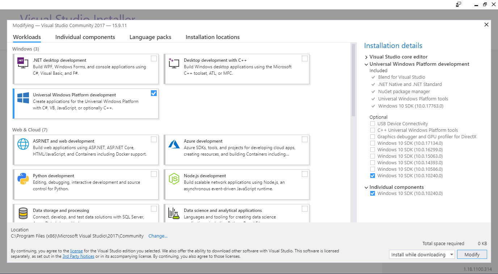Expand the Visual Studio core editor details
498x274 pixels.
366,57
